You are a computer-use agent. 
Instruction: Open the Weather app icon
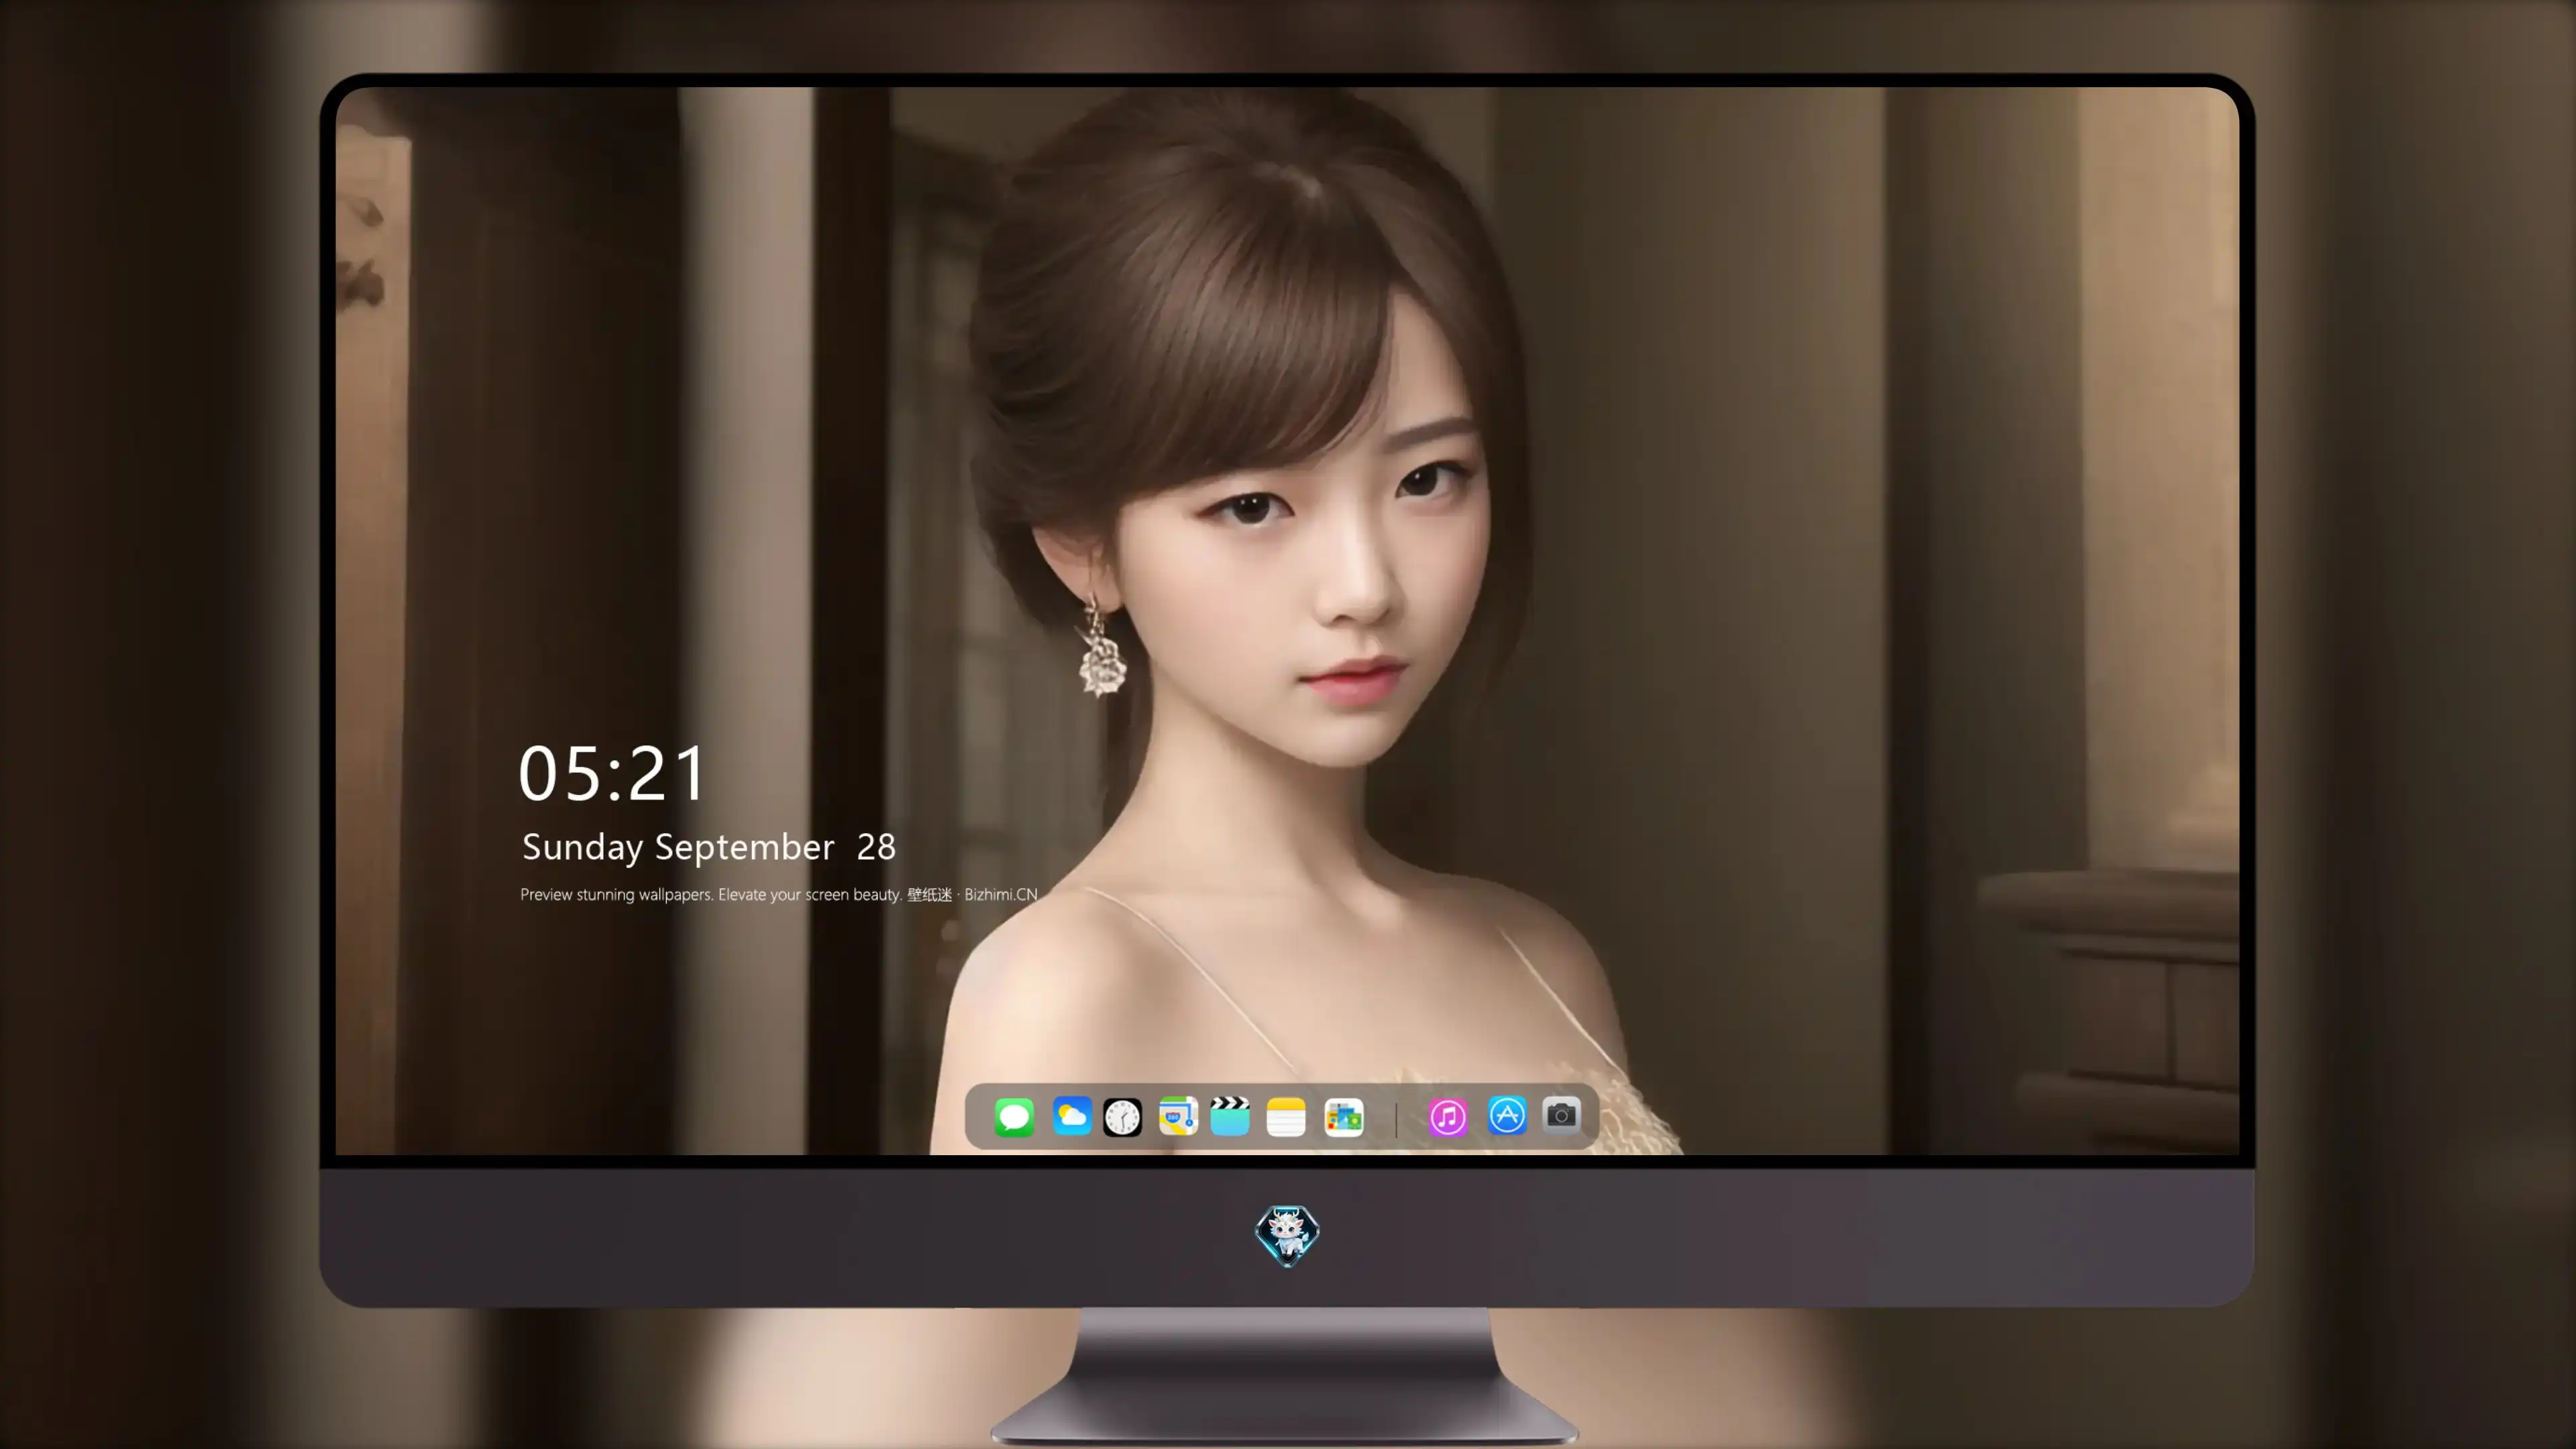pos(1072,1116)
